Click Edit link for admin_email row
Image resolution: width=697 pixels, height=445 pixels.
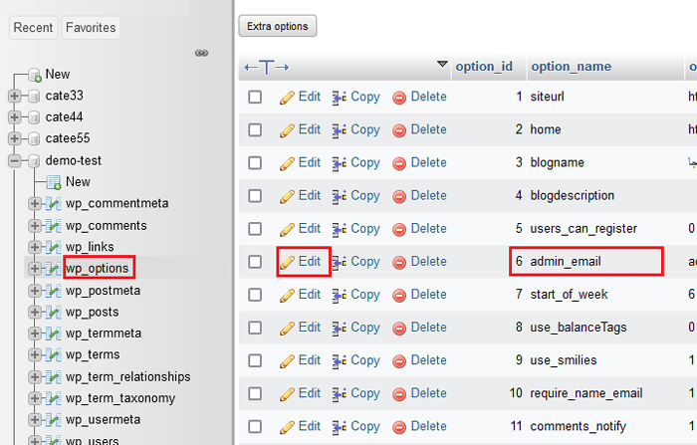(310, 261)
